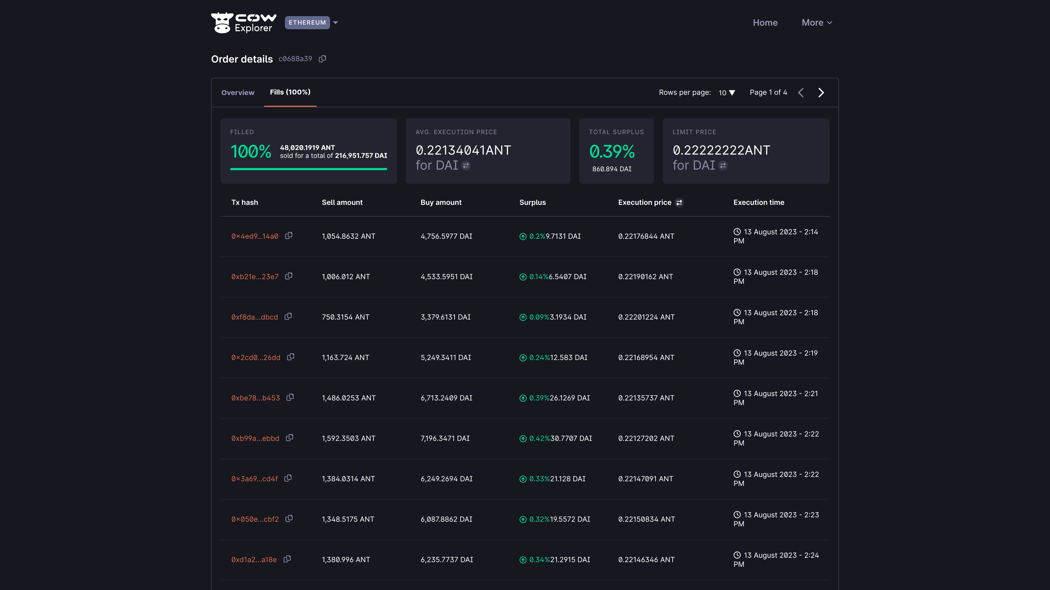Invert the limit price pair
This screenshot has width=1050, height=590.
[723, 166]
